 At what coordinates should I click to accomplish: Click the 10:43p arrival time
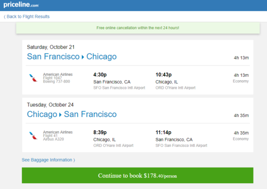pyautogui.click(x=164, y=75)
